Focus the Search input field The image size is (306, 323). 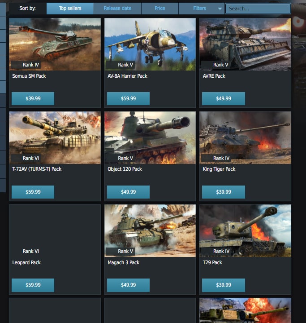258,9
